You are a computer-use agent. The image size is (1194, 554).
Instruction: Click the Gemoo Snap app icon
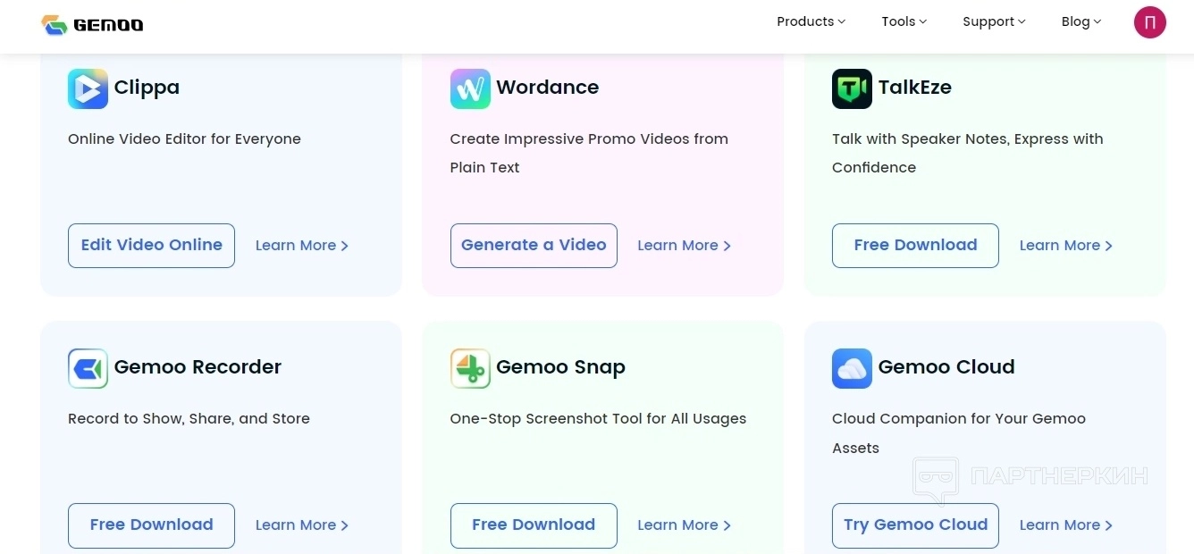coord(470,368)
